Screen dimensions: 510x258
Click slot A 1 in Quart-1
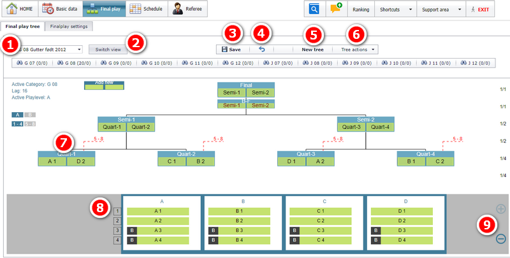(x=52, y=161)
